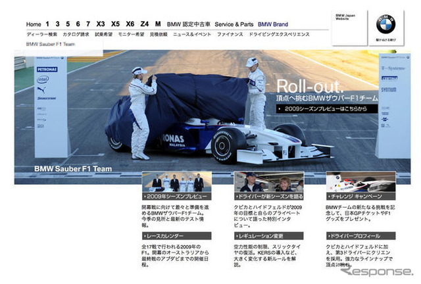Click the 頂点へ挑むBMWザウバーF1チーム tagline
Screen dimensions: 421x284
(x=327, y=99)
